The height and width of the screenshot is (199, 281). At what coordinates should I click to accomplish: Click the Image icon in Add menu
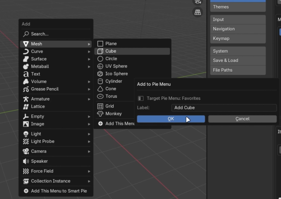(x=26, y=124)
